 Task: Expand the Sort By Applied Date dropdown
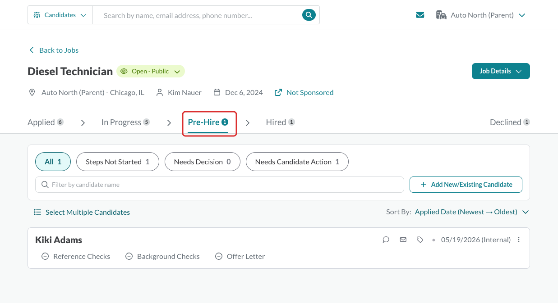(471, 212)
